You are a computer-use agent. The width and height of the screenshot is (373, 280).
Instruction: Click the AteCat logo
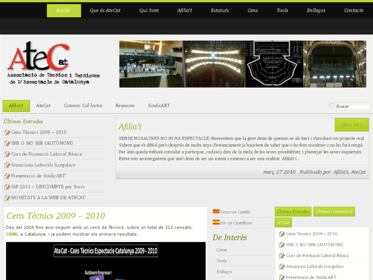click(53, 63)
